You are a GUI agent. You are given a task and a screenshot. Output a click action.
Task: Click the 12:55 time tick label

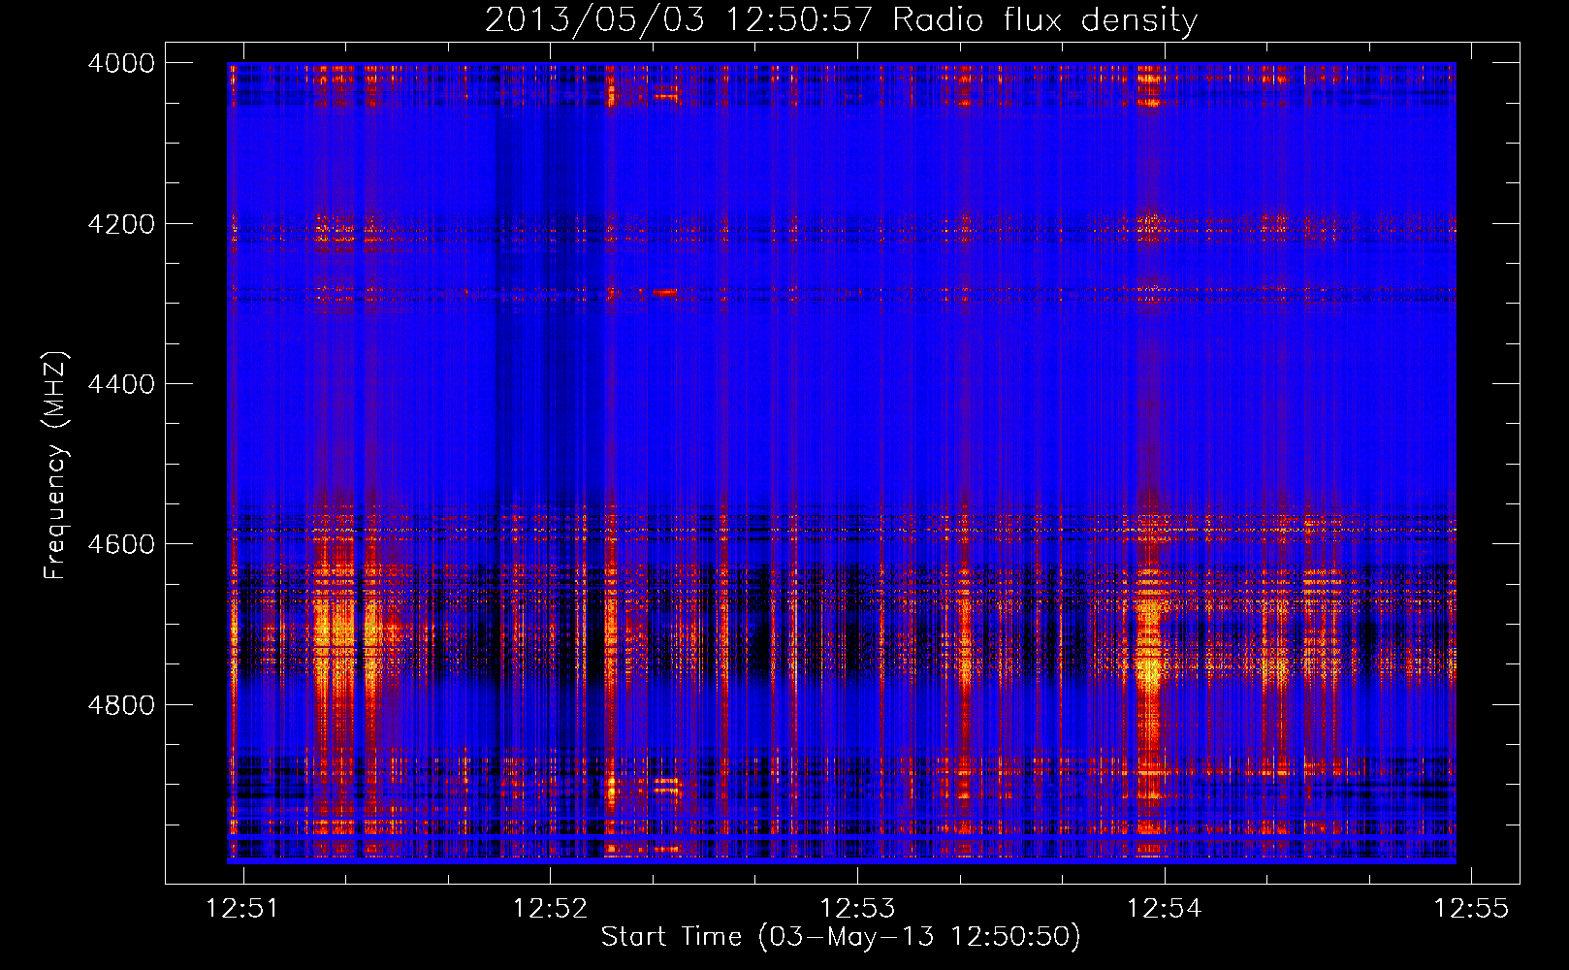point(1471,909)
